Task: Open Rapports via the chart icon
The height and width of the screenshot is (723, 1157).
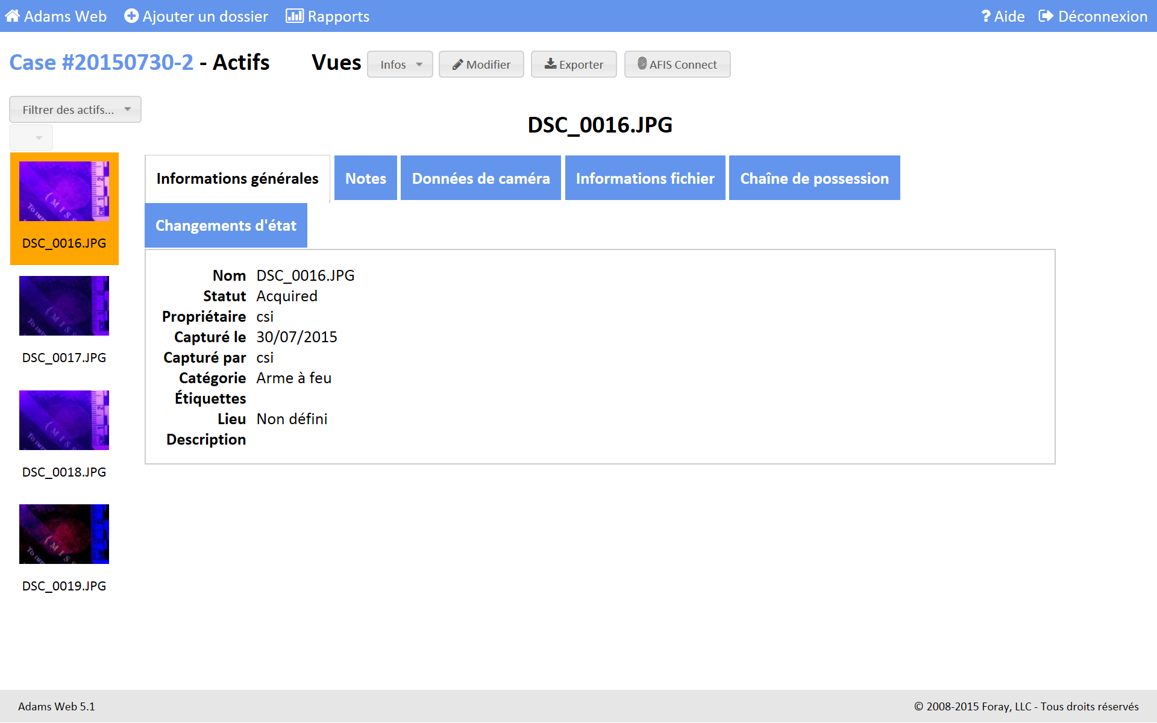Action: (294, 16)
